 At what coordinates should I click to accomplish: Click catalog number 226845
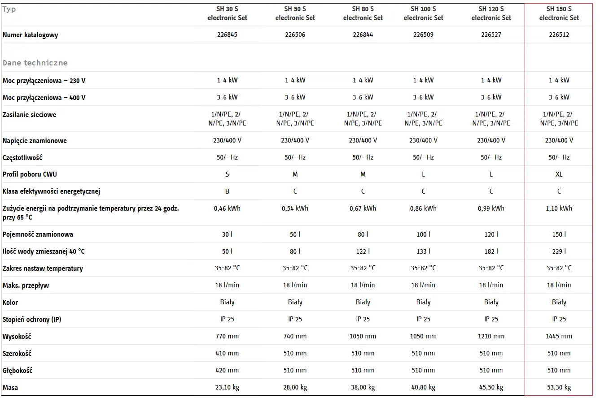pyautogui.click(x=227, y=35)
